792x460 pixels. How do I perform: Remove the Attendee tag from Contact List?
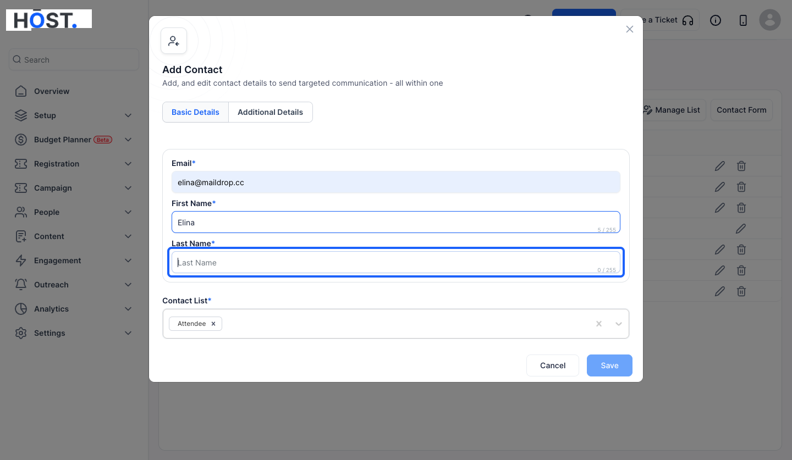(213, 324)
